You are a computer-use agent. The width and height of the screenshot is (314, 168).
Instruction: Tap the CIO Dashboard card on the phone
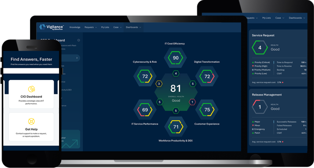[x=31, y=94]
